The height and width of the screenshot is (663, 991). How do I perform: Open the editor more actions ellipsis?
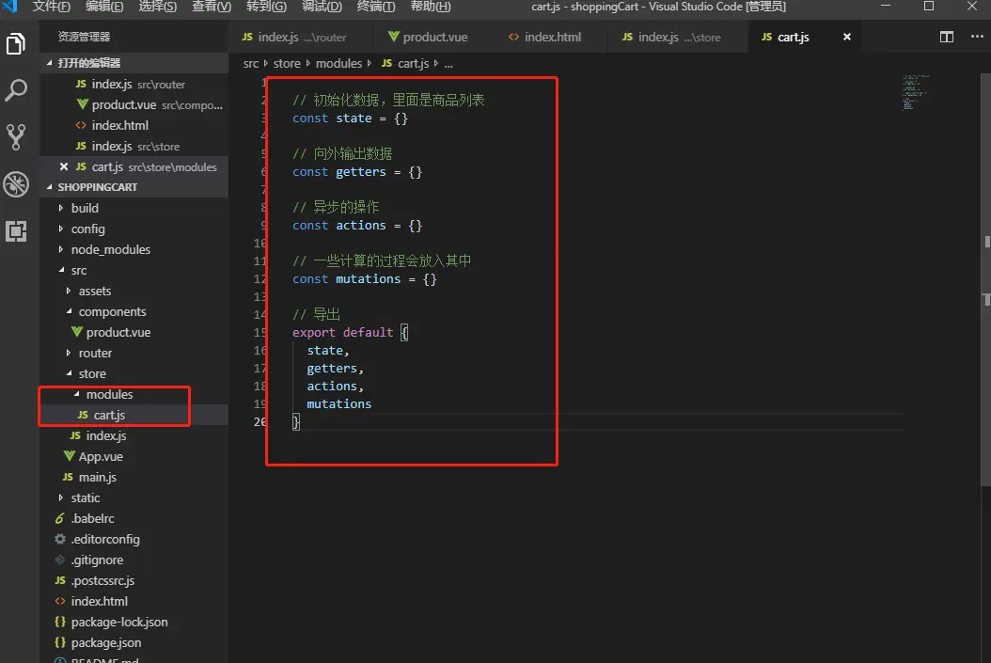click(x=975, y=38)
